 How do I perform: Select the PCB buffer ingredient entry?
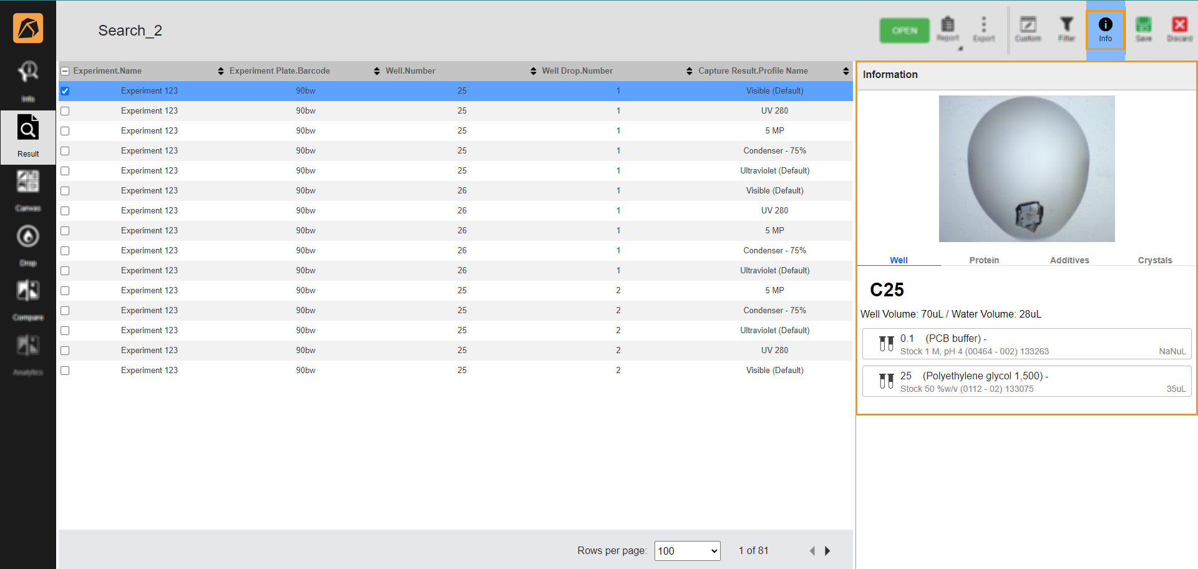tap(1027, 344)
